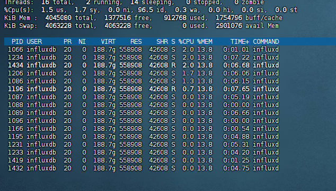Image resolution: width=336 pixels, height=191 pixels.
Task: Select PID 1419 in the process list
Action: pos(15,160)
